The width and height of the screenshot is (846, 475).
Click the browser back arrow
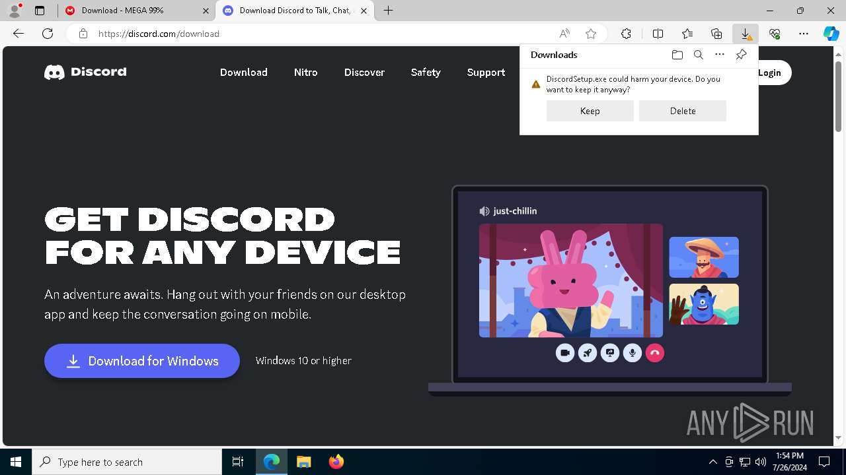[x=19, y=34]
